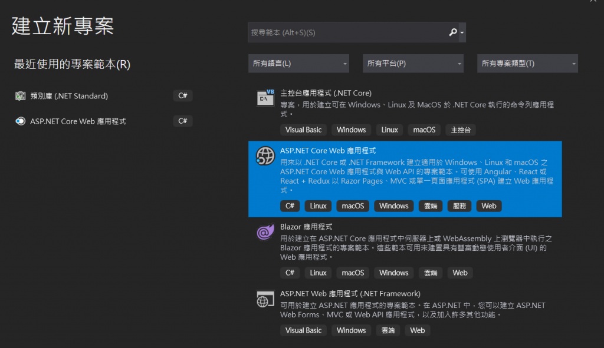
Task: Click macOS tag under Blazor template
Action: click(353, 273)
